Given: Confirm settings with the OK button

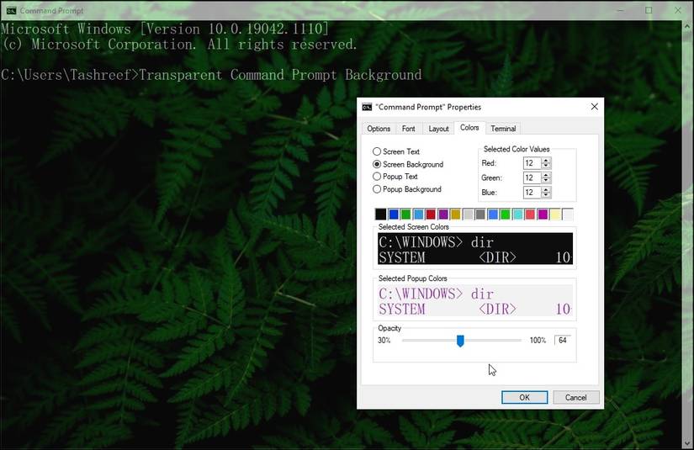Looking at the screenshot, I should (524, 397).
